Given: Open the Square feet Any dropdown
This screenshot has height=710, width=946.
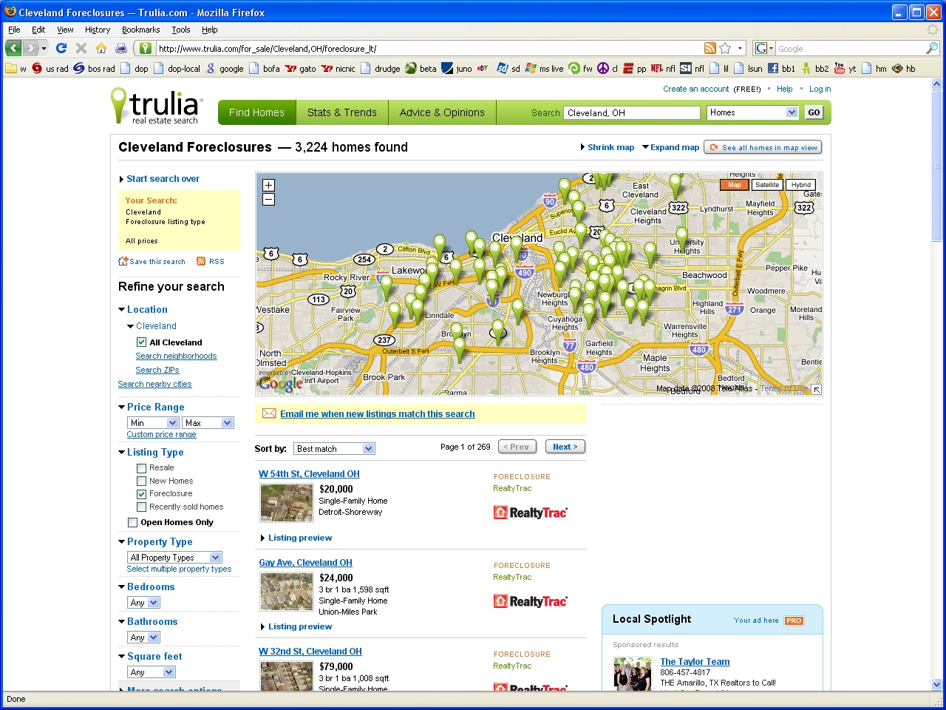Looking at the screenshot, I should pos(152,672).
